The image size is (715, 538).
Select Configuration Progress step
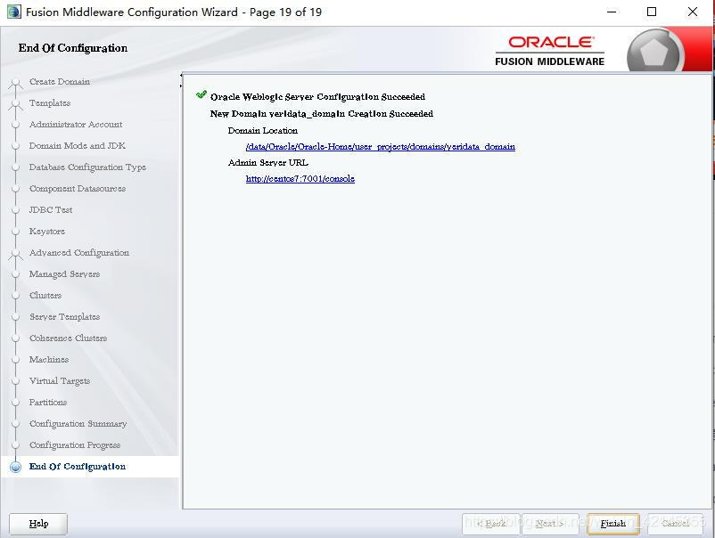pos(75,445)
